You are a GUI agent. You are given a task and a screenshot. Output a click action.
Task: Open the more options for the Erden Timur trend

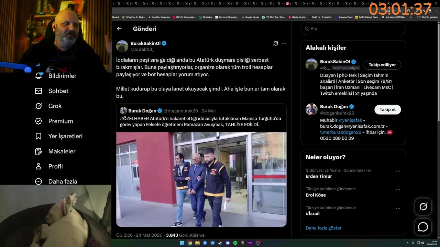point(398,171)
